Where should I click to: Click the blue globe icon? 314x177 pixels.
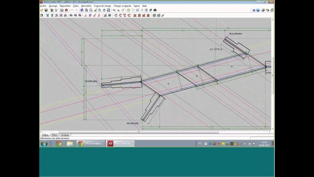click(258, 10)
